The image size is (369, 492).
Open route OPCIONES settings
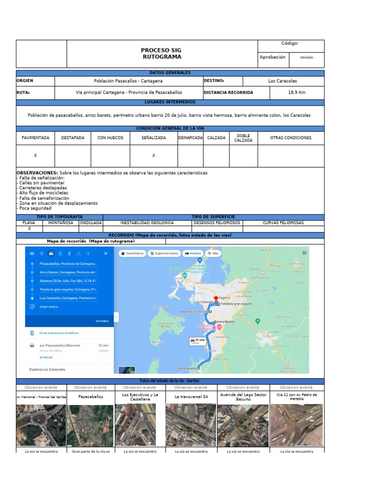(x=102, y=321)
